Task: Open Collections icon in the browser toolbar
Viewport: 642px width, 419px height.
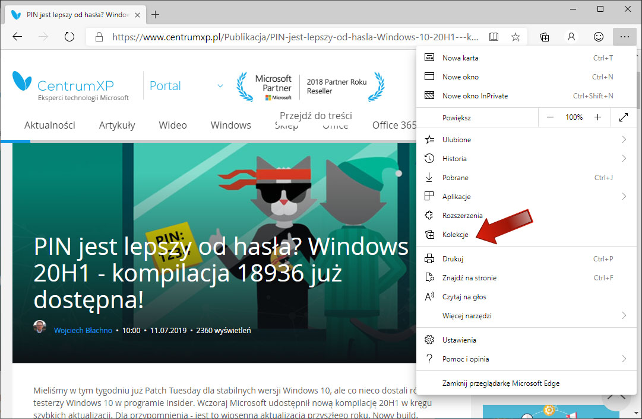Action: [544, 37]
